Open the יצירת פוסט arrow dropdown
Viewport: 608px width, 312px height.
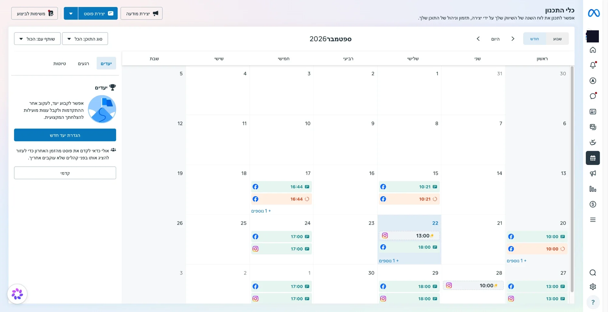(x=71, y=13)
